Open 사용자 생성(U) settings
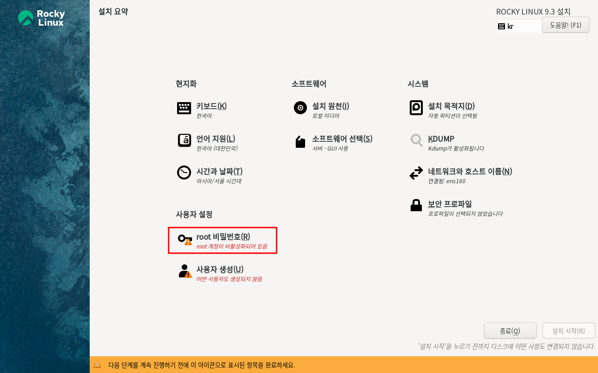This screenshot has width=598, height=373. click(x=220, y=269)
